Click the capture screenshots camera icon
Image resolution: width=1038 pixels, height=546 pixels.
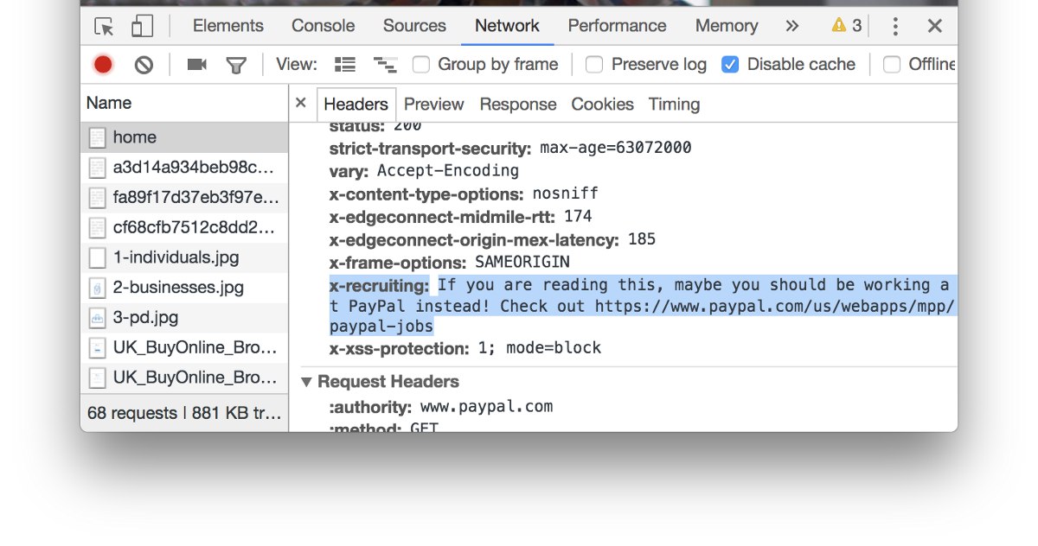(x=197, y=65)
